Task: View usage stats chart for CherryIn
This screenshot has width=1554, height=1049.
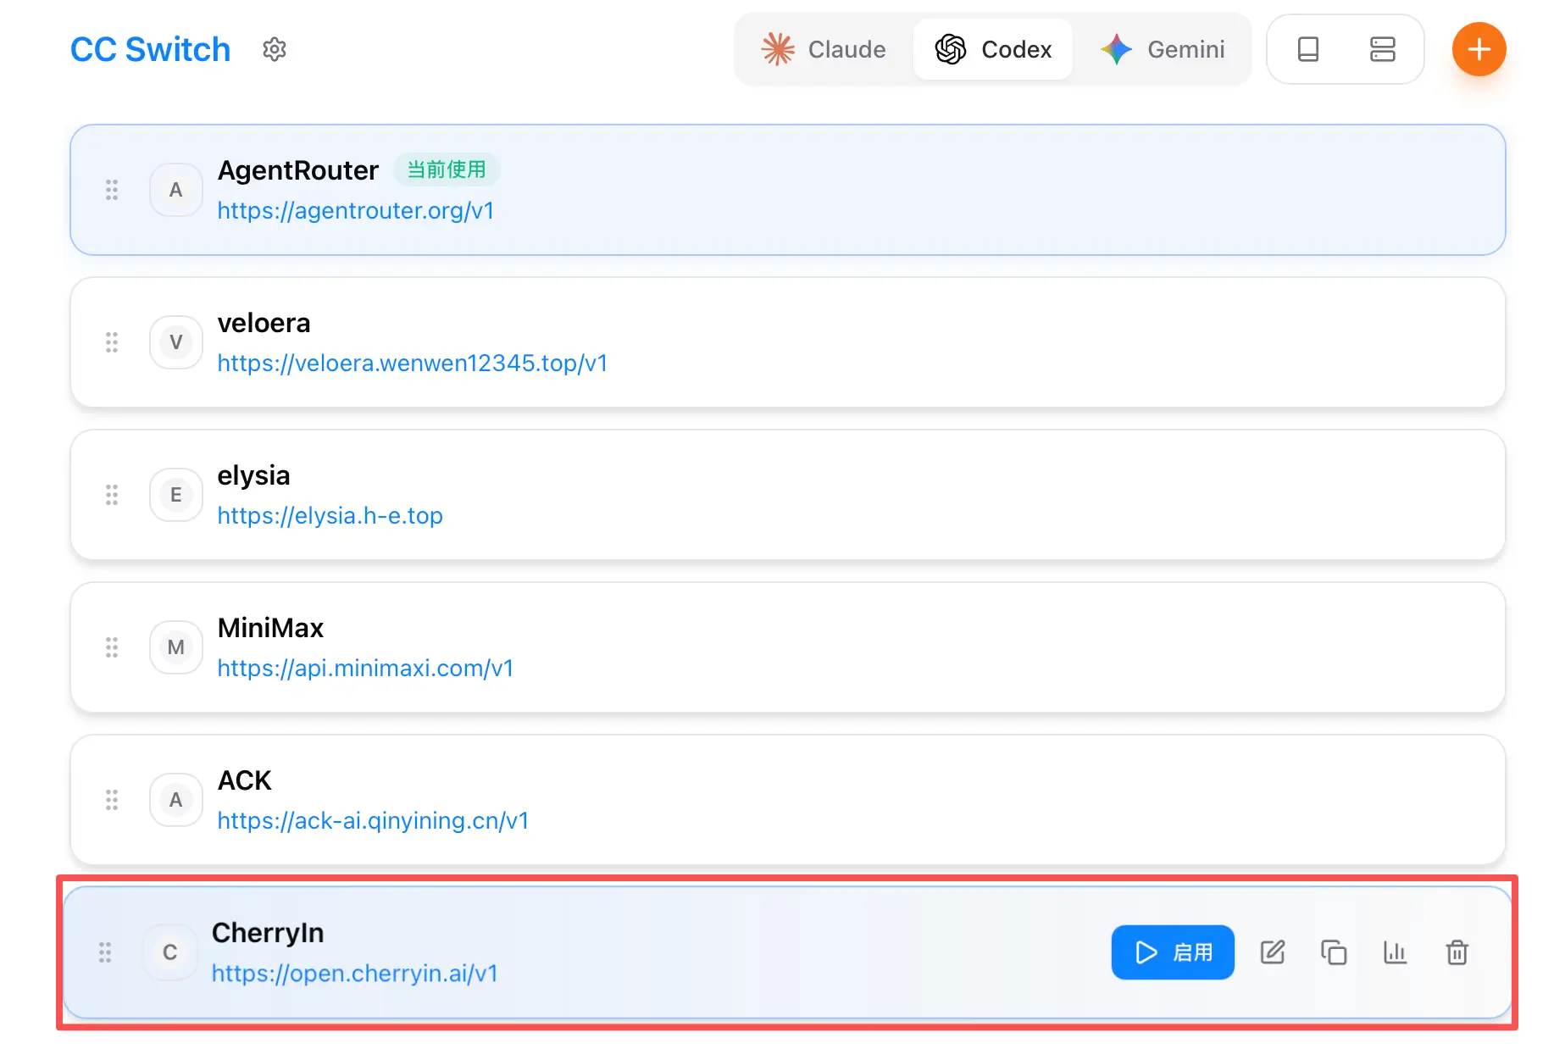Action: tap(1395, 952)
